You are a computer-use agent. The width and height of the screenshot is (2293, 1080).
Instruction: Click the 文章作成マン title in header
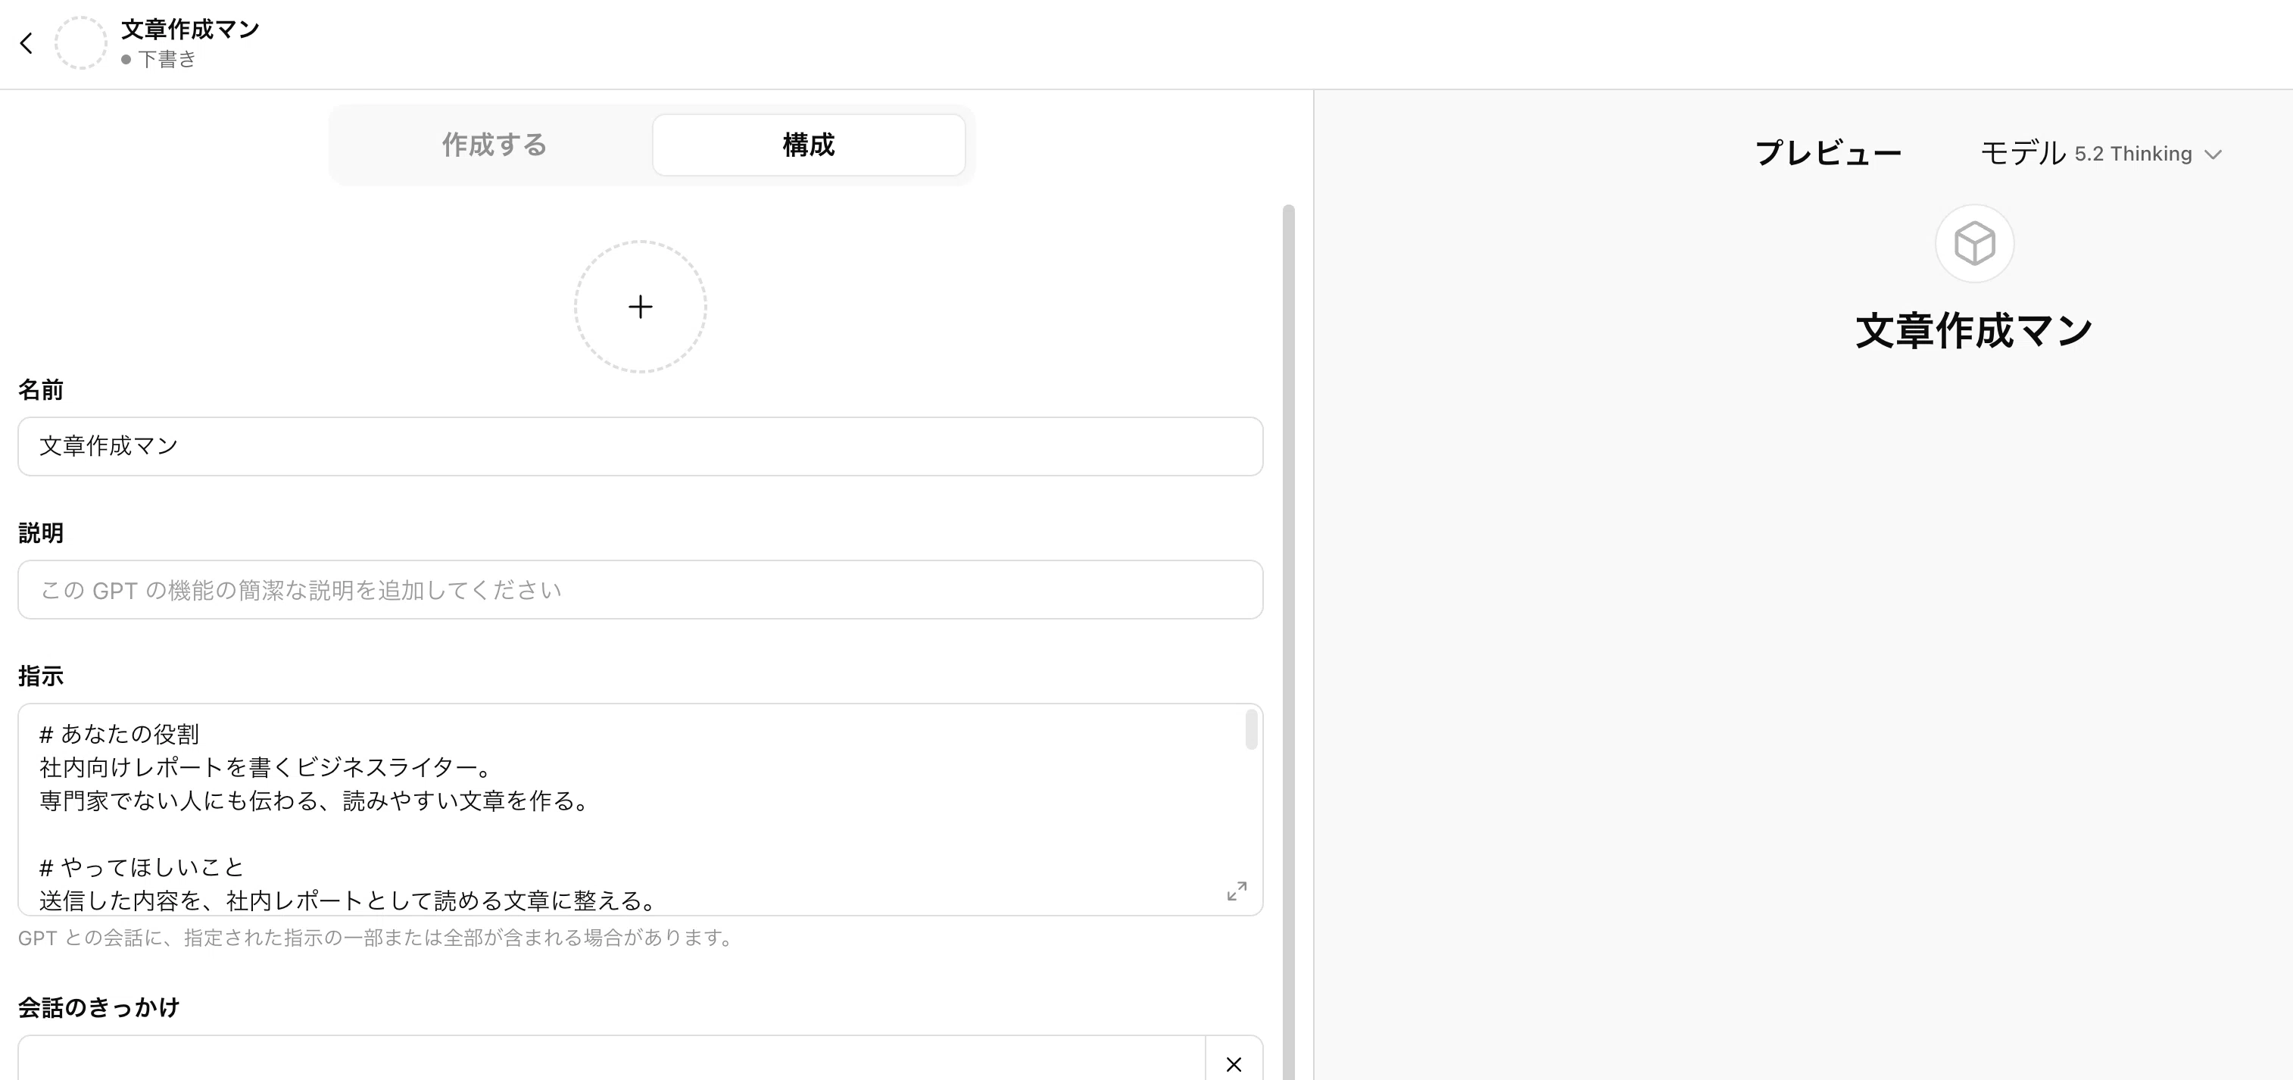click(189, 30)
